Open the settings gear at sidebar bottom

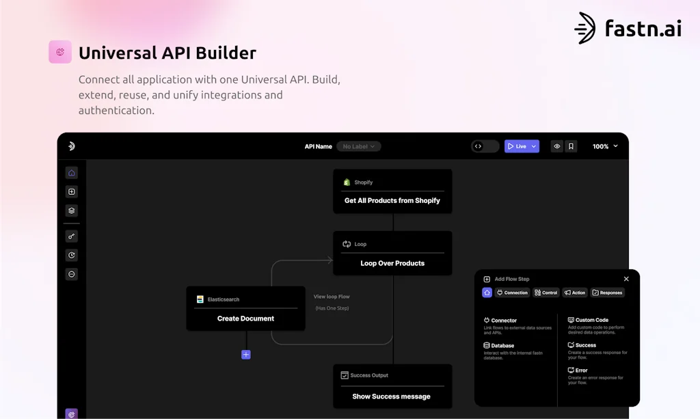tap(71, 414)
